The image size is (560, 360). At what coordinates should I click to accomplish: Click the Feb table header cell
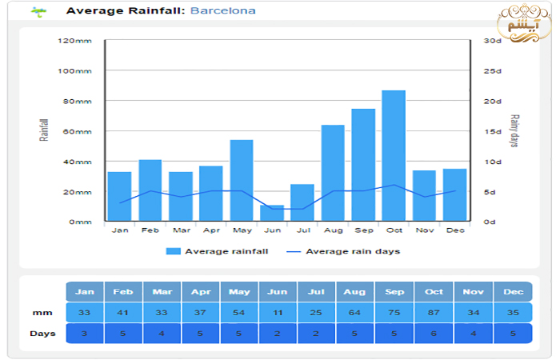[x=123, y=292]
